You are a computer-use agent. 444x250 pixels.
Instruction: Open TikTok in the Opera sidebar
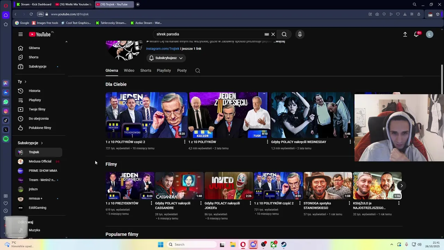tap(6, 120)
